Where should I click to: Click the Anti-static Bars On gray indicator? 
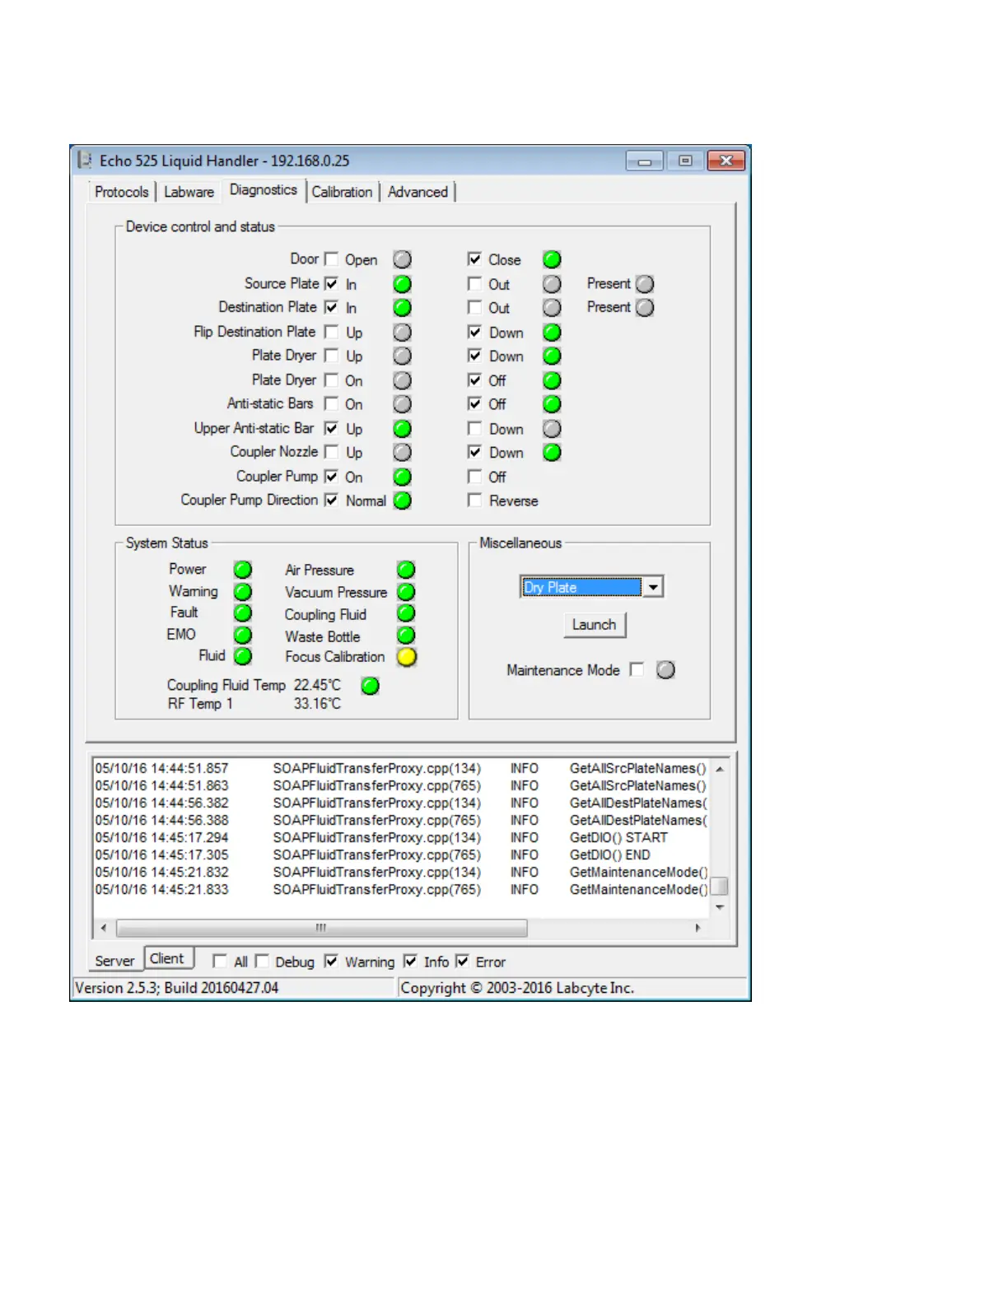[402, 404]
